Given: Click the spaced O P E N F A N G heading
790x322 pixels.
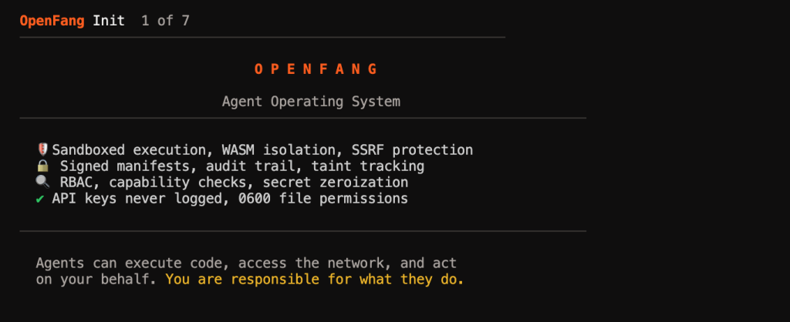Looking at the screenshot, I should click(316, 69).
